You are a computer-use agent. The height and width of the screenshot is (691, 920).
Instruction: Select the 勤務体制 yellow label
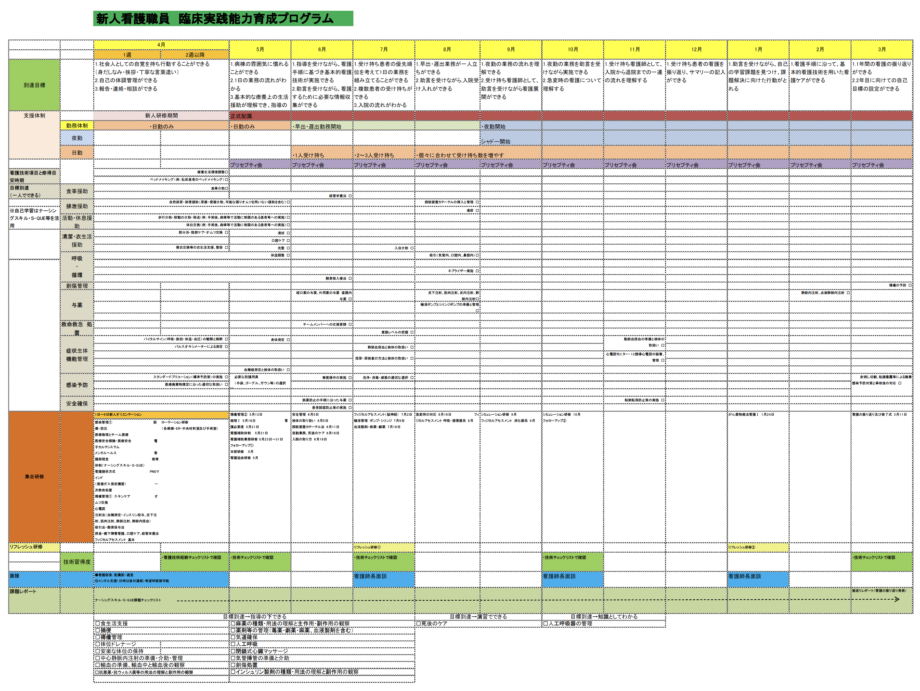click(x=77, y=126)
